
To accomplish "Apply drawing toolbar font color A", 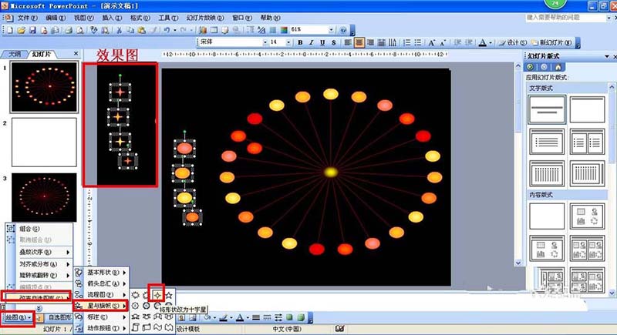I will click(241, 317).
